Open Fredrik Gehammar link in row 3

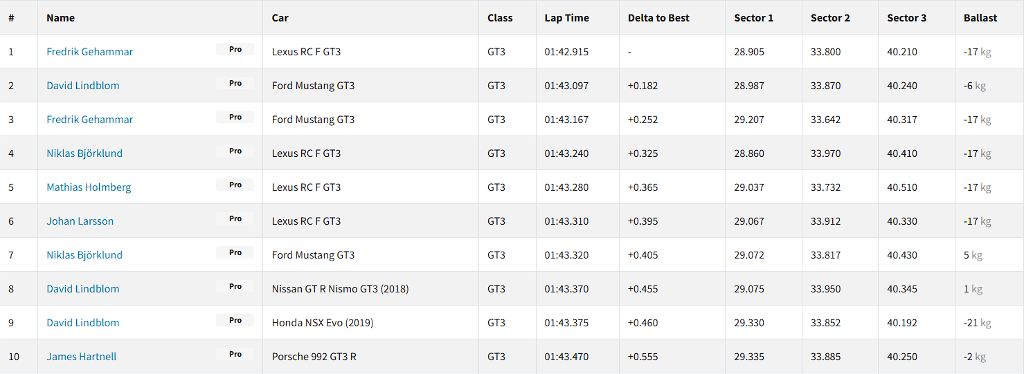tap(89, 120)
